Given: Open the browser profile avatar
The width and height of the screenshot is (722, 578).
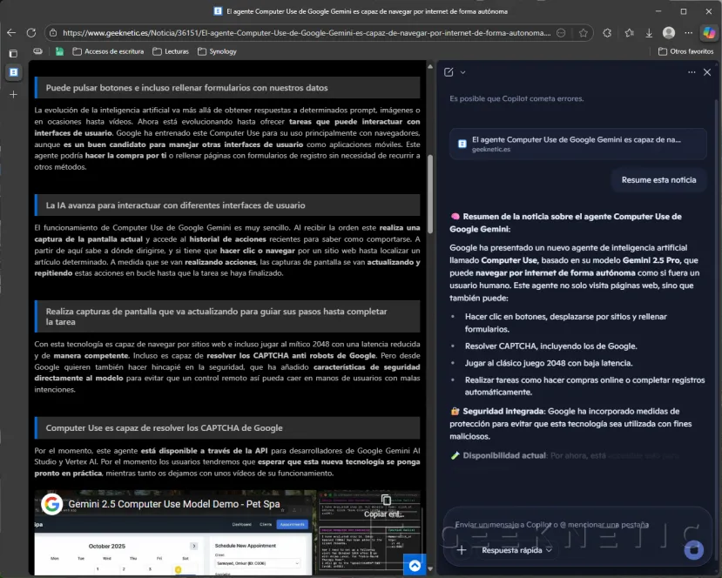Looking at the screenshot, I should pos(668,33).
